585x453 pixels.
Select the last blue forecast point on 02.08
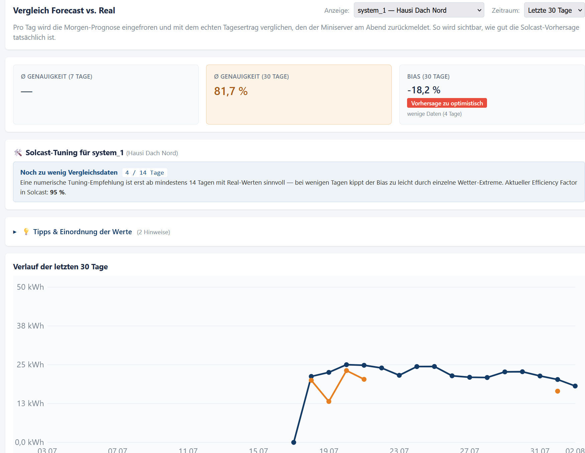click(x=575, y=386)
